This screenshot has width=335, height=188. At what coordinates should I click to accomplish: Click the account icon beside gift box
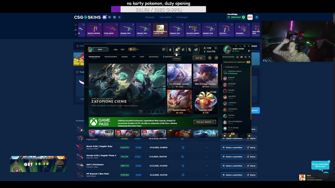pos(216,58)
